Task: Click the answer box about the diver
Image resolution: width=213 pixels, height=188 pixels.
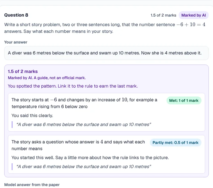Action: tap(106, 53)
